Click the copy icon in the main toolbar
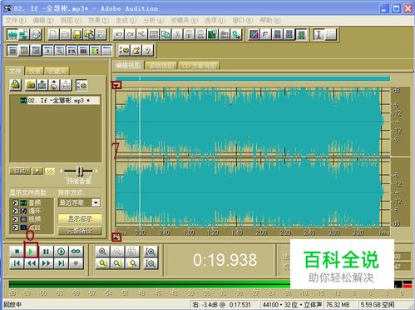The width and height of the screenshot is (415, 310). 166,35
